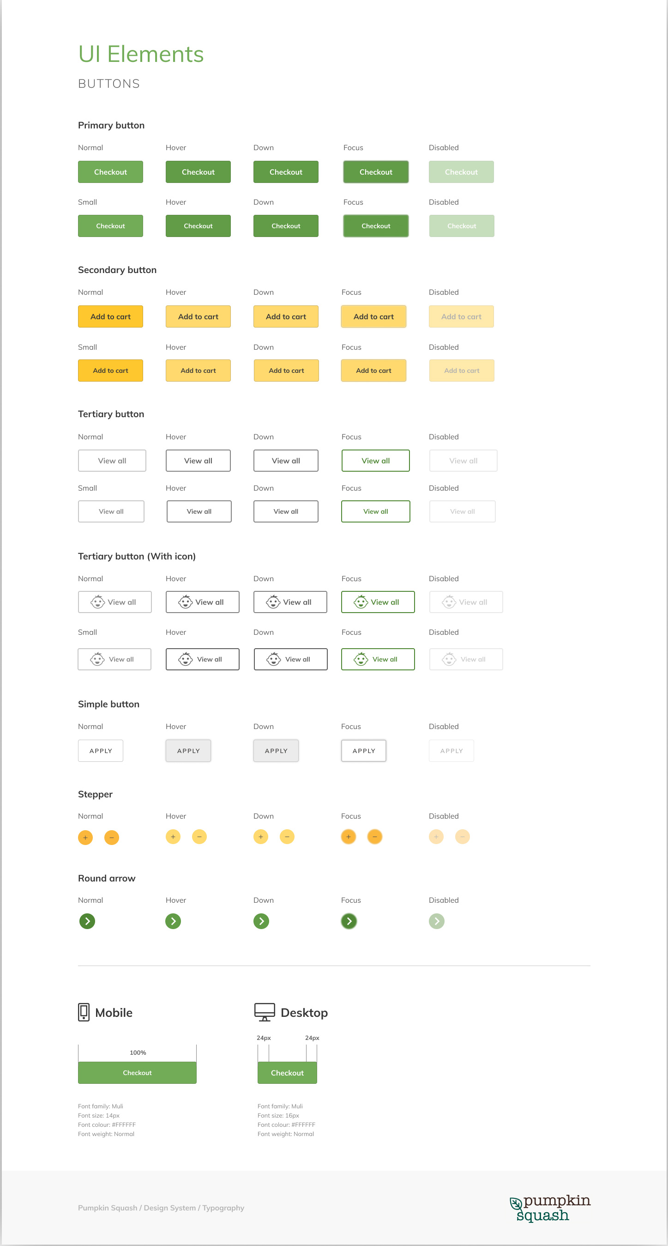Click the Tertiary button (With icon) heading

(x=137, y=556)
